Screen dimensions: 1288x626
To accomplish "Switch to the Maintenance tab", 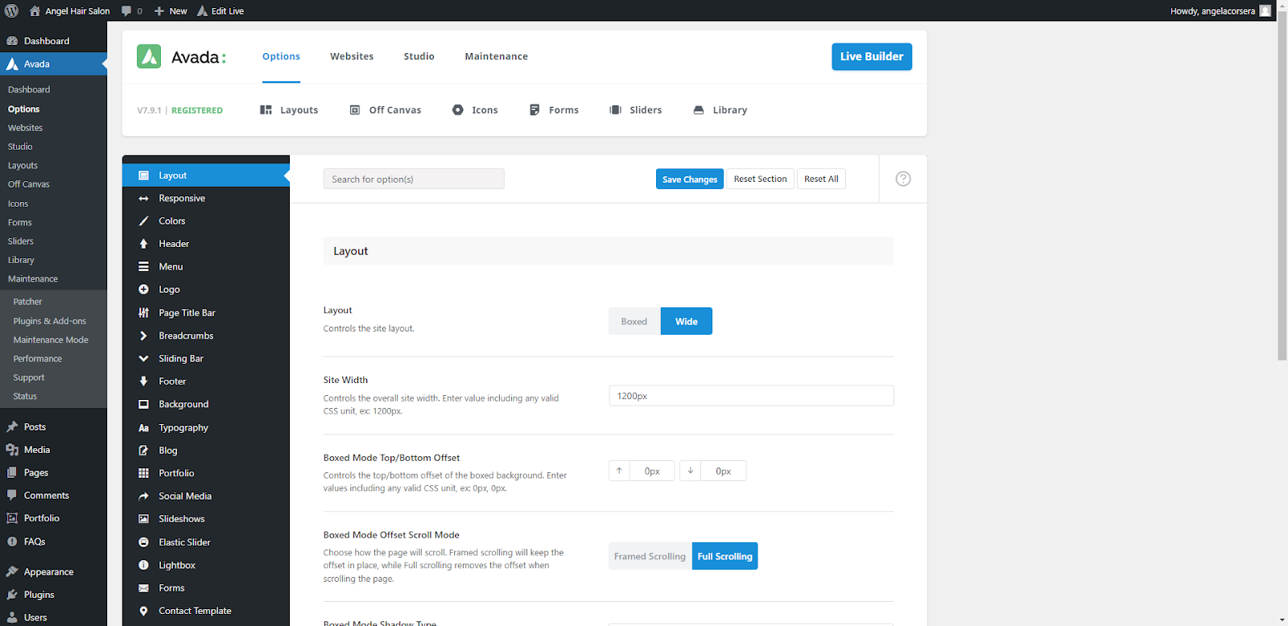I will pyautogui.click(x=497, y=56).
